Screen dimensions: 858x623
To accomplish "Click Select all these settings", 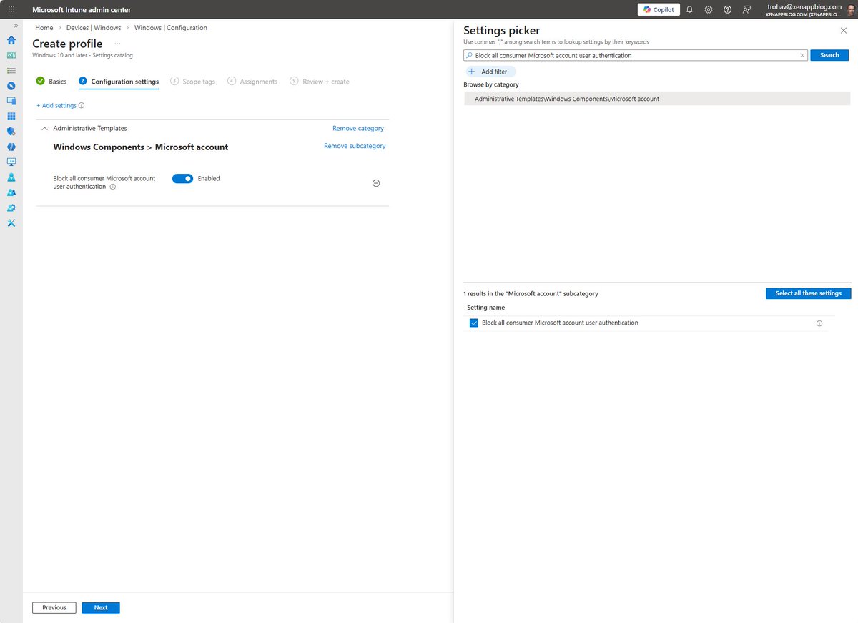I will [808, 293].
